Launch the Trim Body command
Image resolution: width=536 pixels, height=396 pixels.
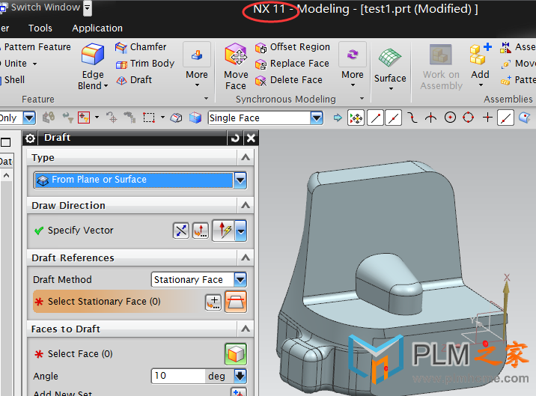click(x=145, y=64)
